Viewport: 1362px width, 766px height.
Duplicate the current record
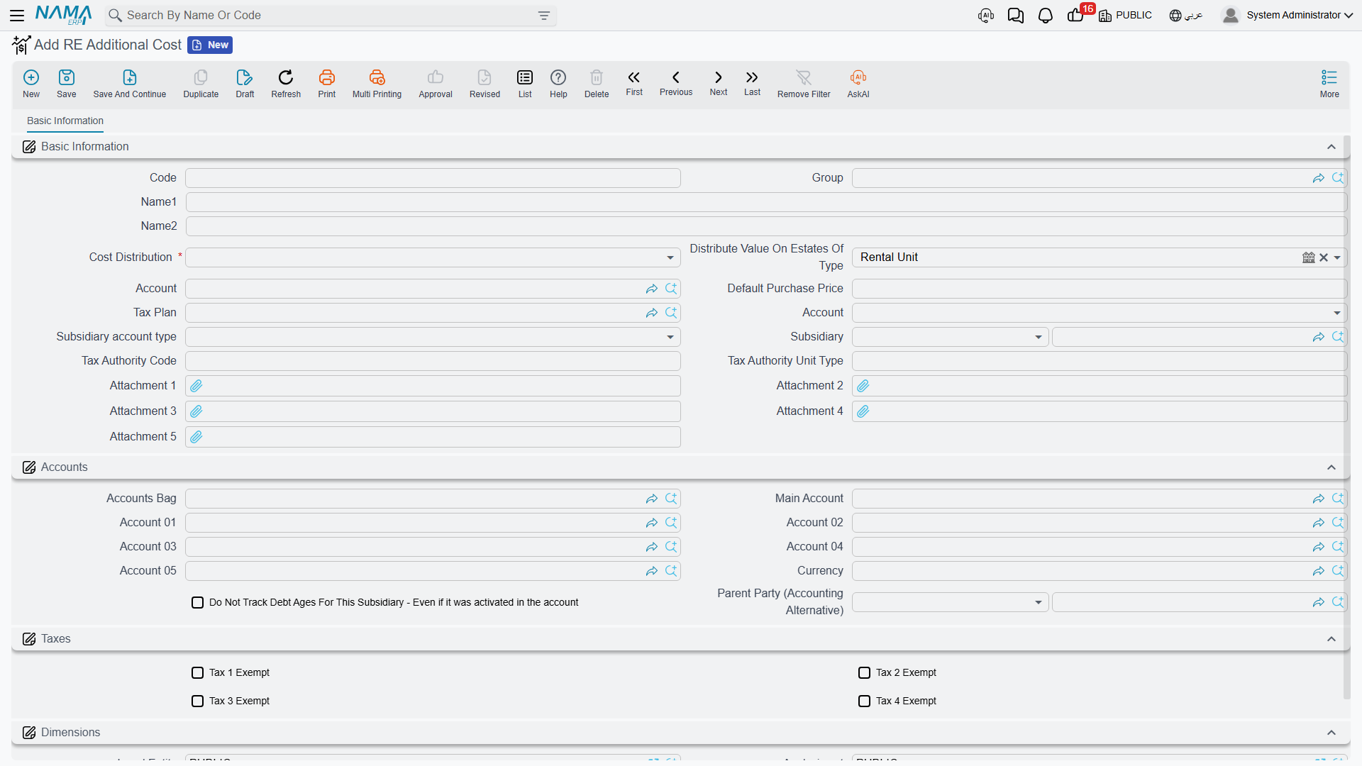(201, 84)
